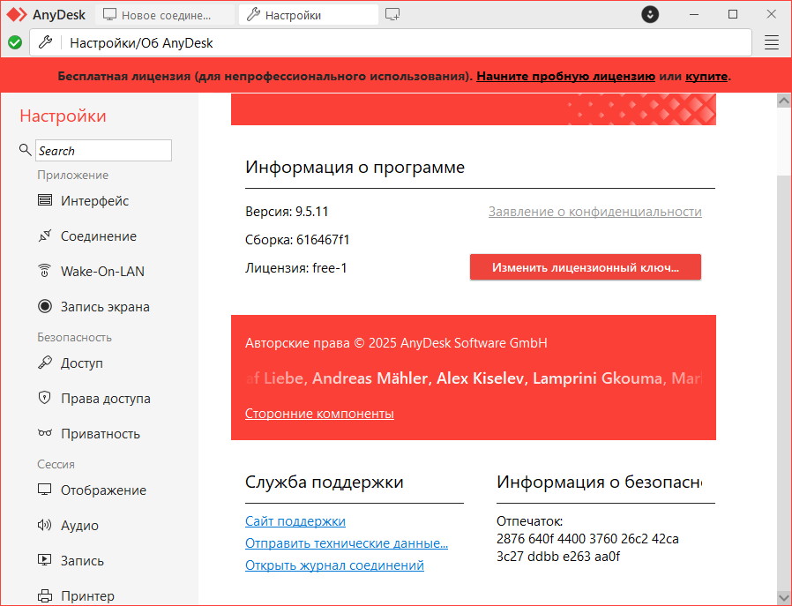This screenshot has height=606, width=792.
Task: Click the scrollbar up arrow
Action: click(784, 101)
